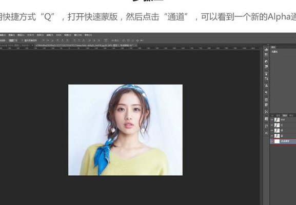The width and height of the screenshot is (296, 205).
Task: Hide the 快速蒙版 quick mask channel eye
Action: [x=272, y=141]
